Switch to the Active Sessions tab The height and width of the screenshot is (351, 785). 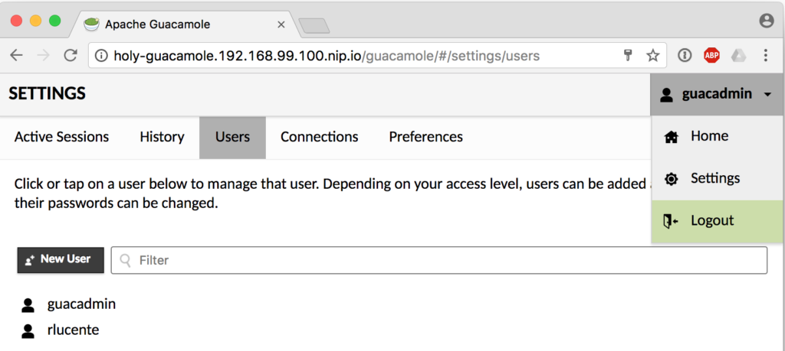(61, 137)
